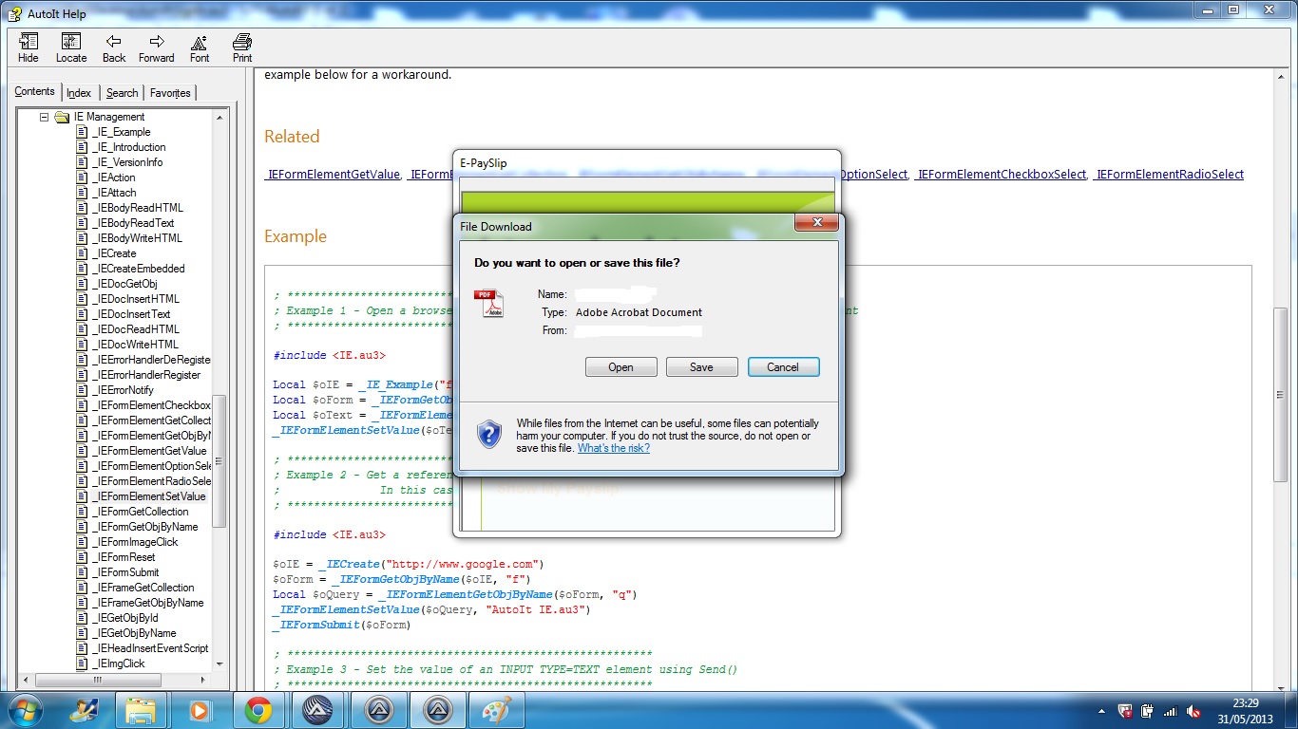
Task: Open the _IEFormElementGetValue related link
Action: point(333,175)
